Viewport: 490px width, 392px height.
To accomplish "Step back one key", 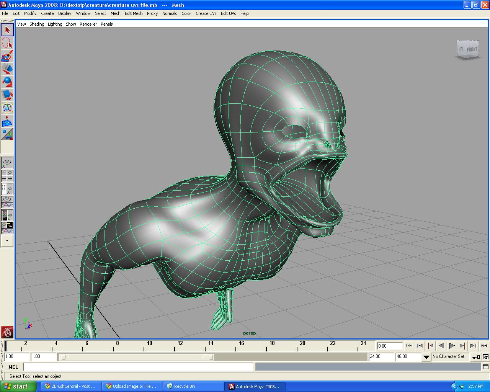I will (x=430, y=346).
